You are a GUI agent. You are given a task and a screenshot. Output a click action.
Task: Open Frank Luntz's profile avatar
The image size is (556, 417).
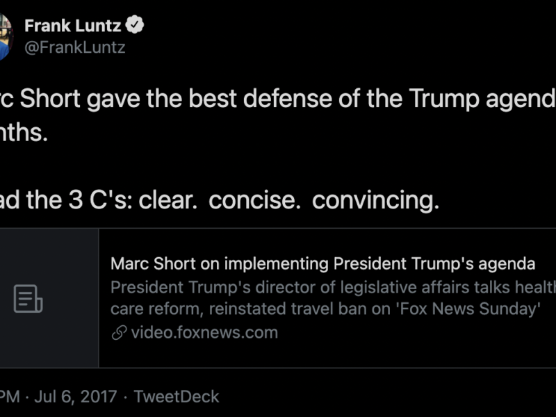(x=4, y=37)
